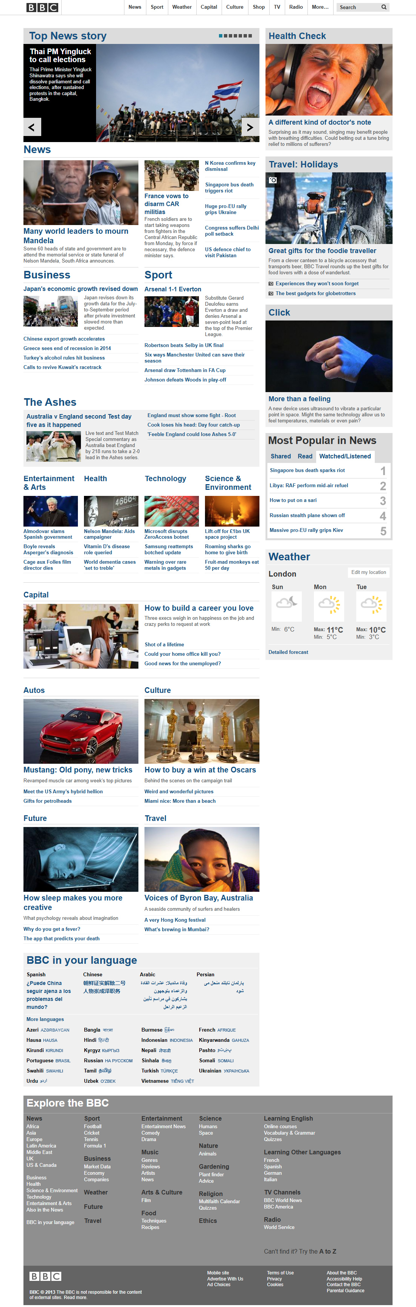Image resolution: width=416 pixels, height=1307 pixels.
Task: Open Accessibility Help footer link
Action: click(x=345, y=1279)
